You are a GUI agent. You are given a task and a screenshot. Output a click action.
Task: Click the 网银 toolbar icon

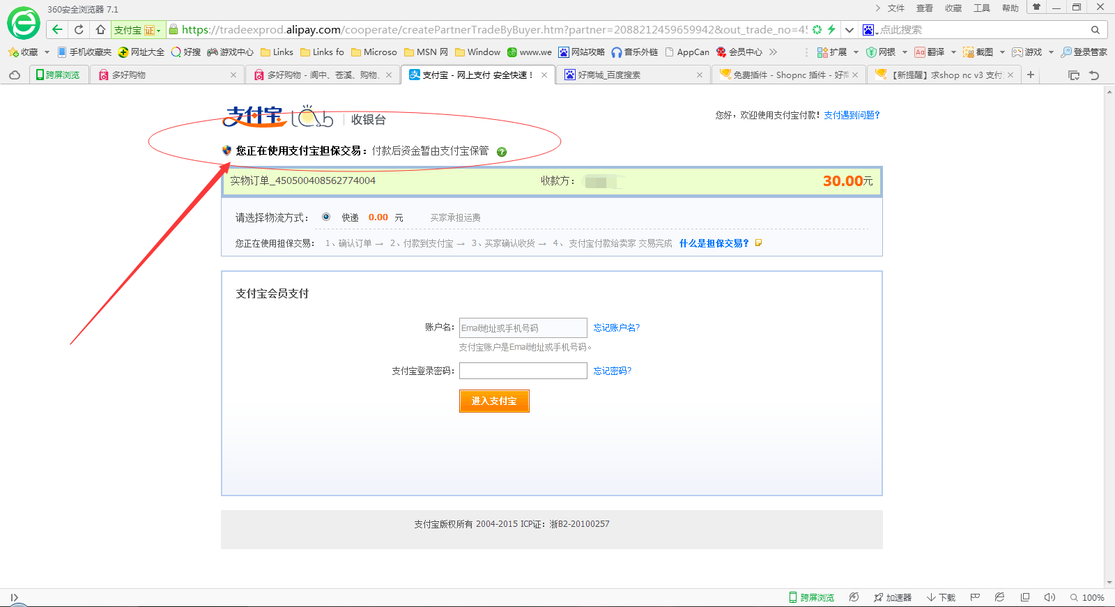[x=881, y=52]
